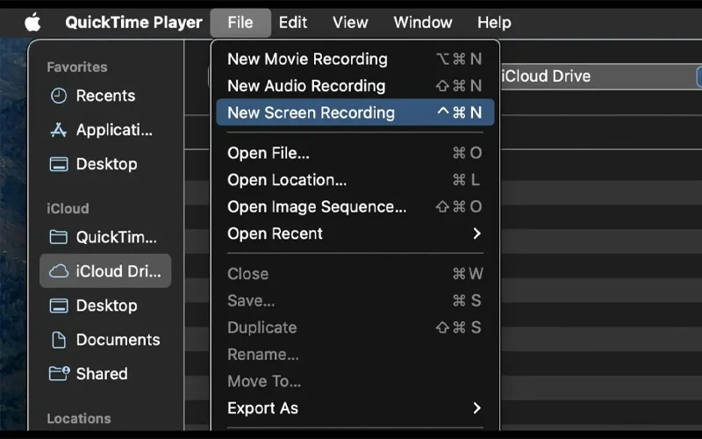The image size is (702, 439).
Task: Choose Open Image Sequence…
Action: (x=355, y=206)
